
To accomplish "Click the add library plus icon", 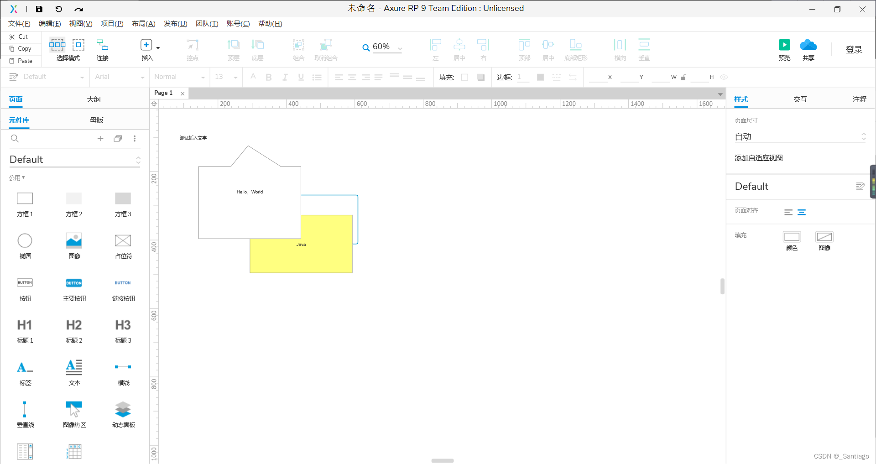I will (x=100, y=139).
